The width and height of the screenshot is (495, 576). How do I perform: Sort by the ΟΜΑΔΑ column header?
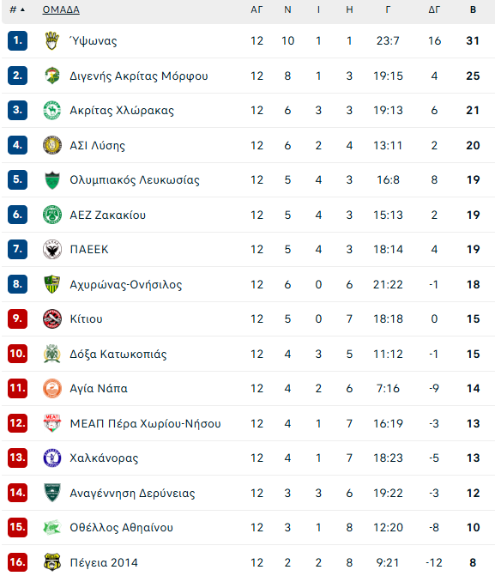click(x=61, y=9)
